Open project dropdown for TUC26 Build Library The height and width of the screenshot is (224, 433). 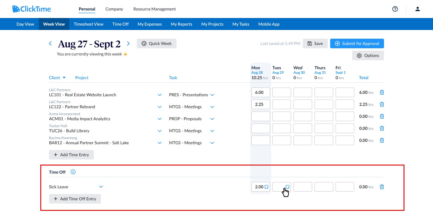[160, 131]
